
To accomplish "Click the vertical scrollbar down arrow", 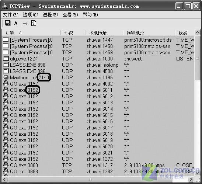I will point(197,173).
